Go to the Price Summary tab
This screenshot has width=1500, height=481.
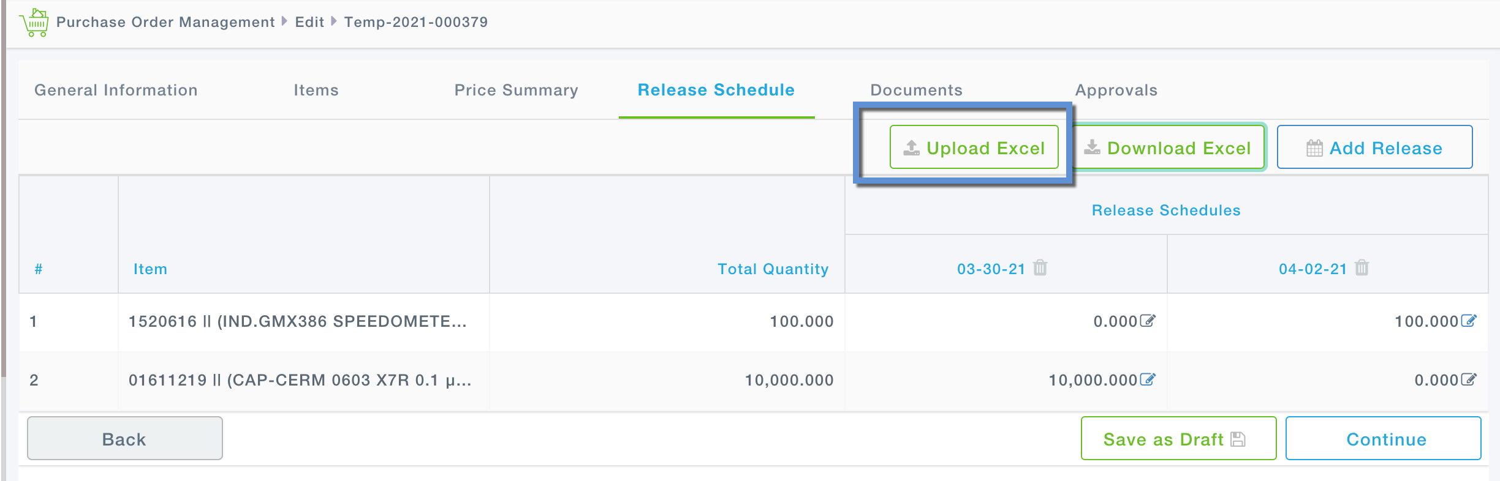516,90
